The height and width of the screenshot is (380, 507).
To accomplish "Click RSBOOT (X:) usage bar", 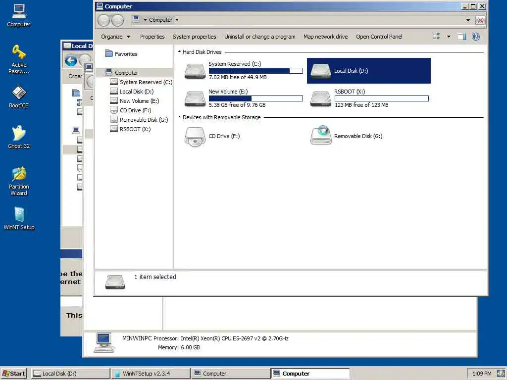I will tap(382, 98).
